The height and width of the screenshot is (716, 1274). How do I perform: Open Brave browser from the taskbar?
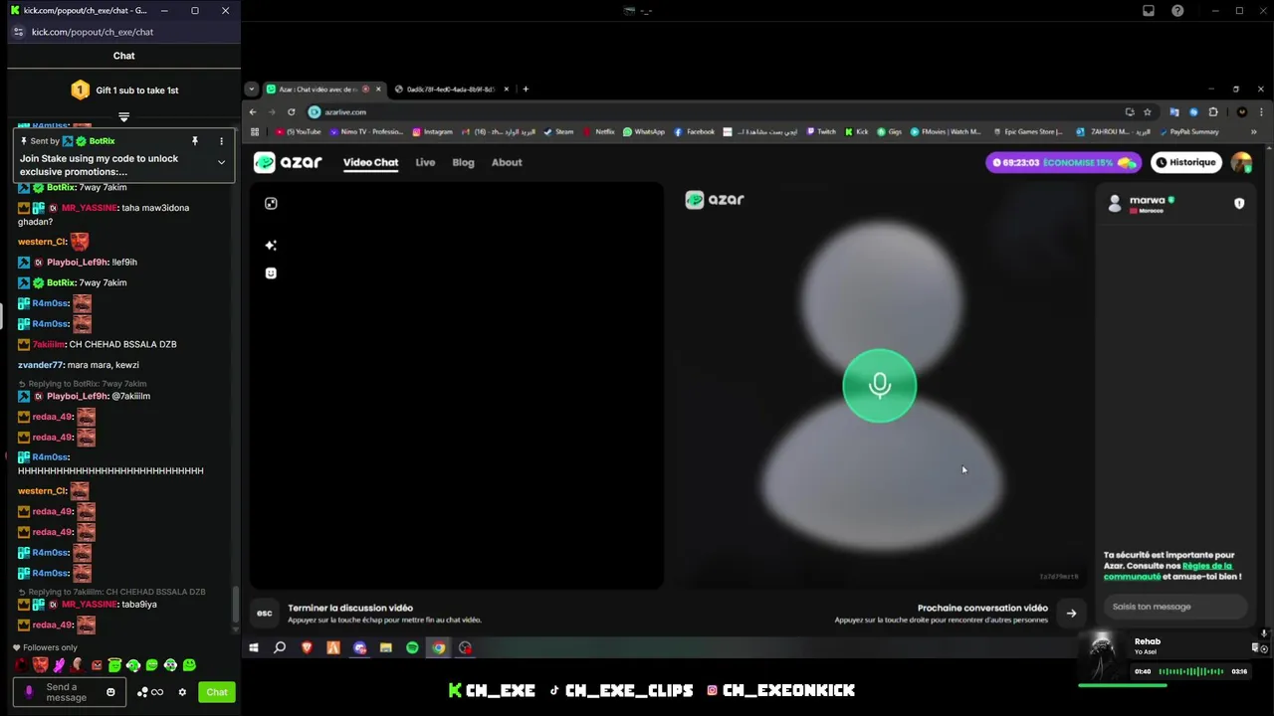(307, 647)
